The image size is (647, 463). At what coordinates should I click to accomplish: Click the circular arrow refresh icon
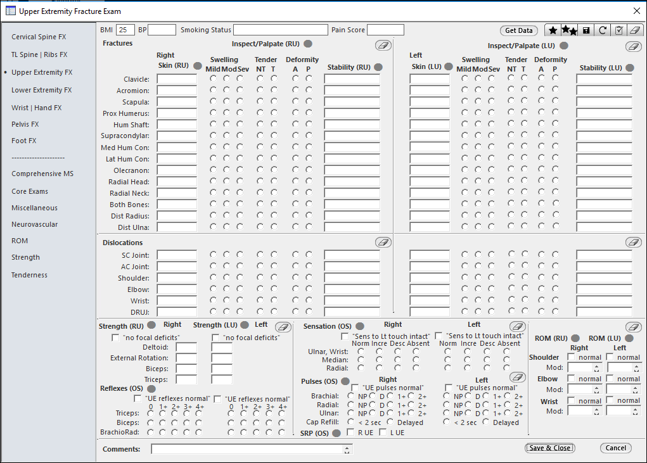[603, 30]
